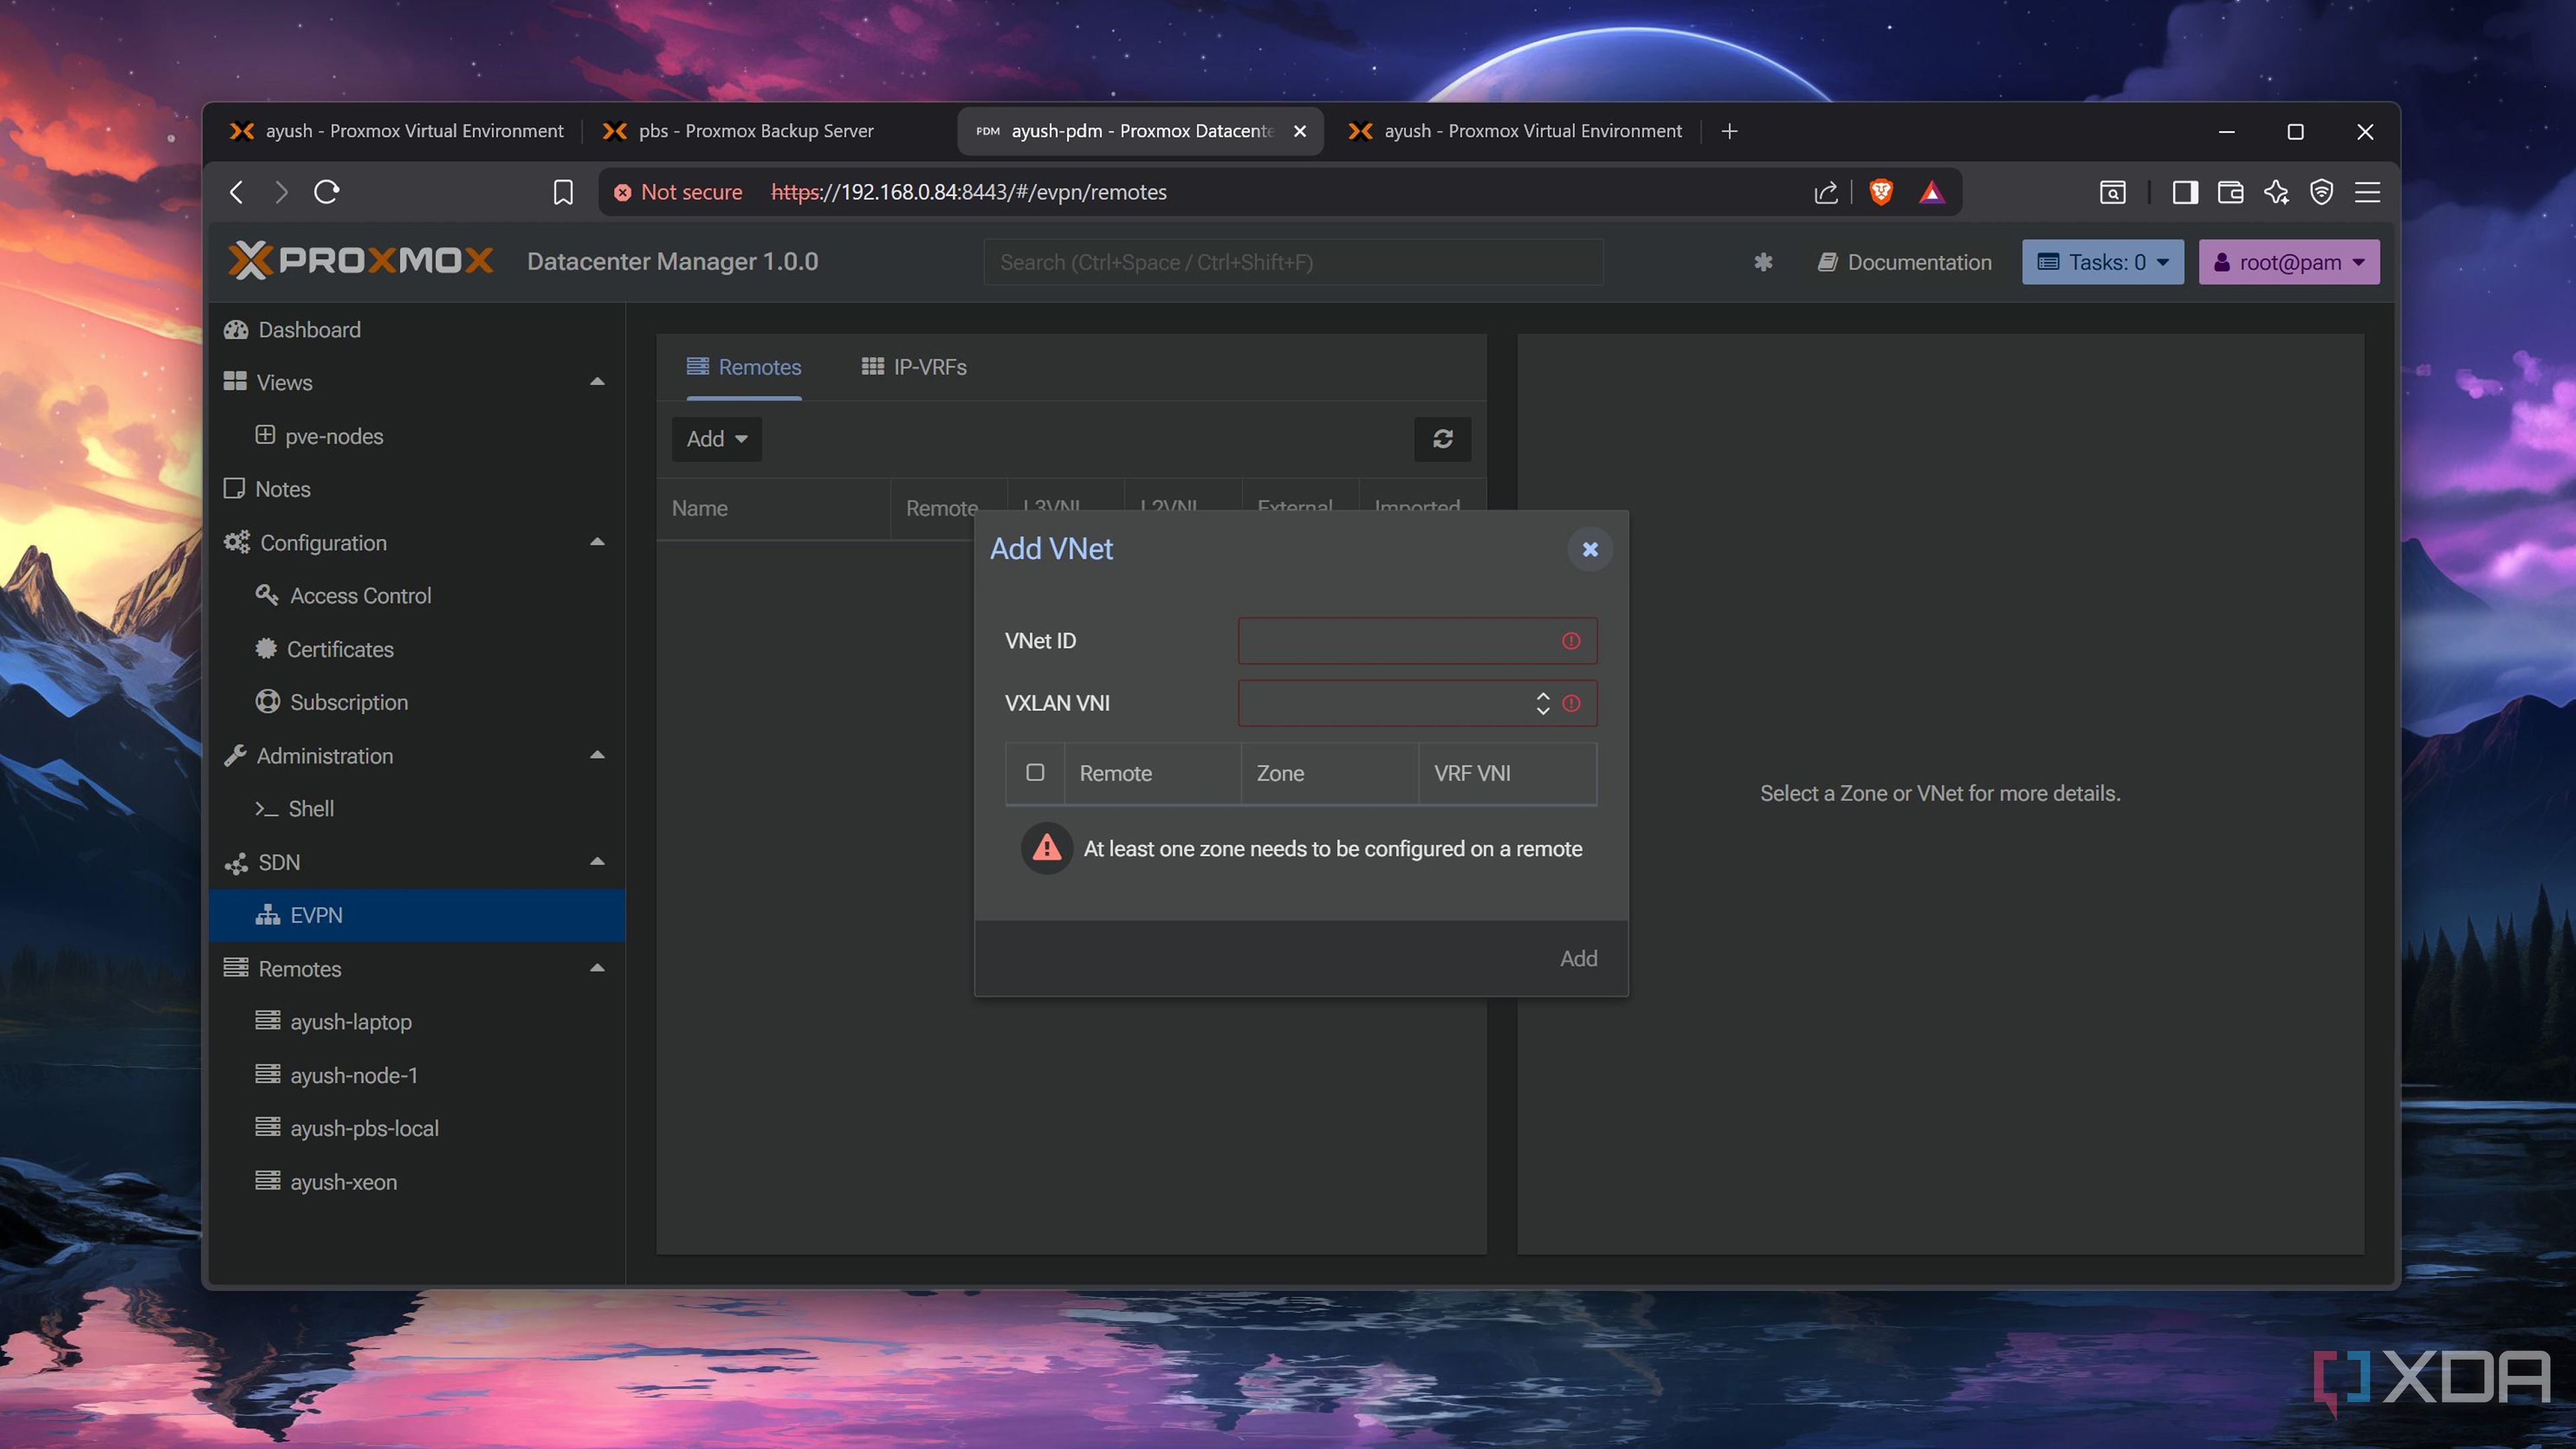Viewport: 2576px width, 1449px height.
Task: Collapse the Views section
Action: 597,382
